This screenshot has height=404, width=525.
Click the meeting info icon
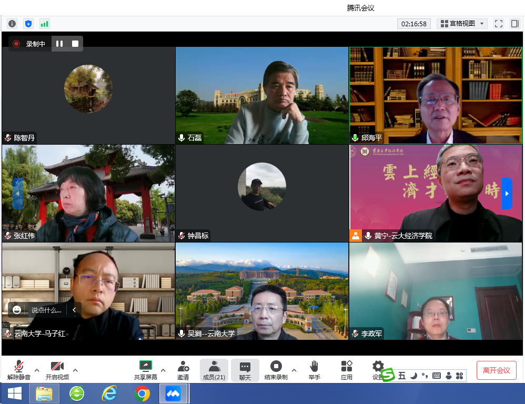click(x=12, y=24)
